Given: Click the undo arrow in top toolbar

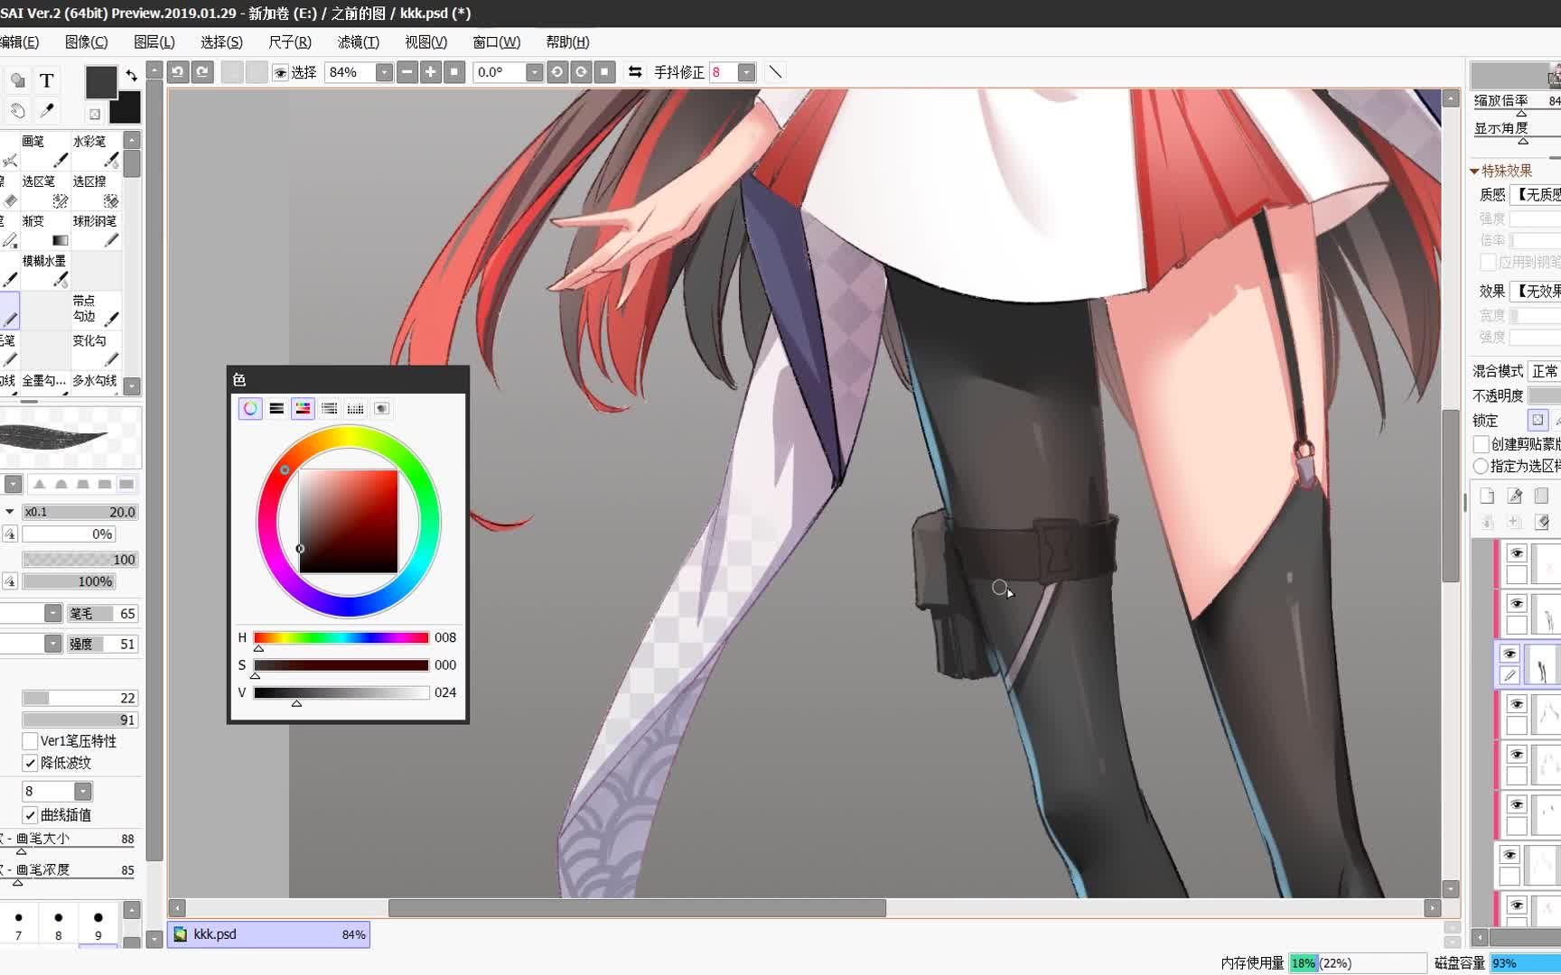Looking at the screenshot, I should tap(178, 72).
